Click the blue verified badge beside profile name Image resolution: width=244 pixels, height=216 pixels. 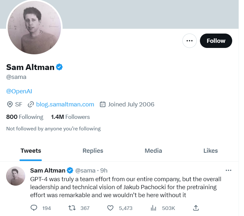click(59, 67)
